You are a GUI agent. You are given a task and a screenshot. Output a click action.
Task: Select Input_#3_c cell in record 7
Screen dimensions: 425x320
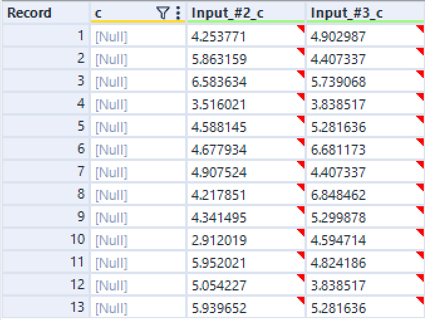(x=366, y=171)
